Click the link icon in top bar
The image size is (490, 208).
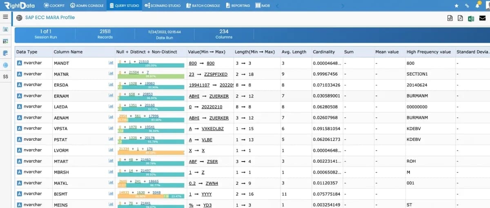(x=467, y=6)
